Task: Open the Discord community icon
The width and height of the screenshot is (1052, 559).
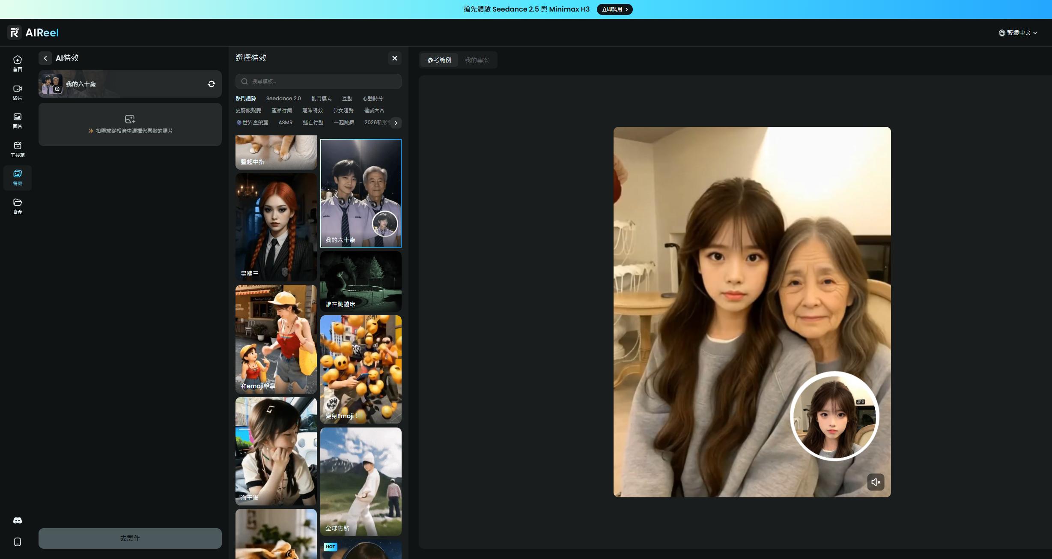Action: (18, 520)
